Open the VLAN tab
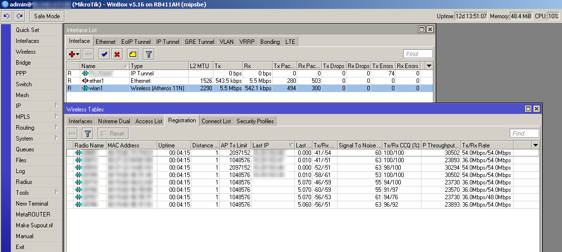 pyautogui.click(x=226, y=41)
